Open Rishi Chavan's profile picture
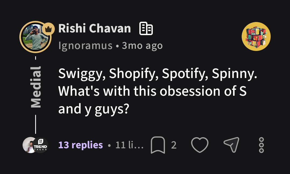The image size is (290, 174). pos(35,37)
